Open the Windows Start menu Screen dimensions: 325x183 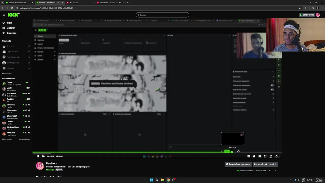pos(151,180)
